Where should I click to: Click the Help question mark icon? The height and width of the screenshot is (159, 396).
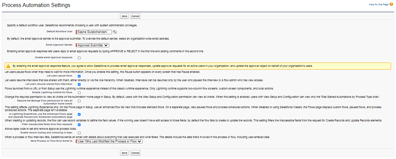pyautogui.click(x=391, y=4)
